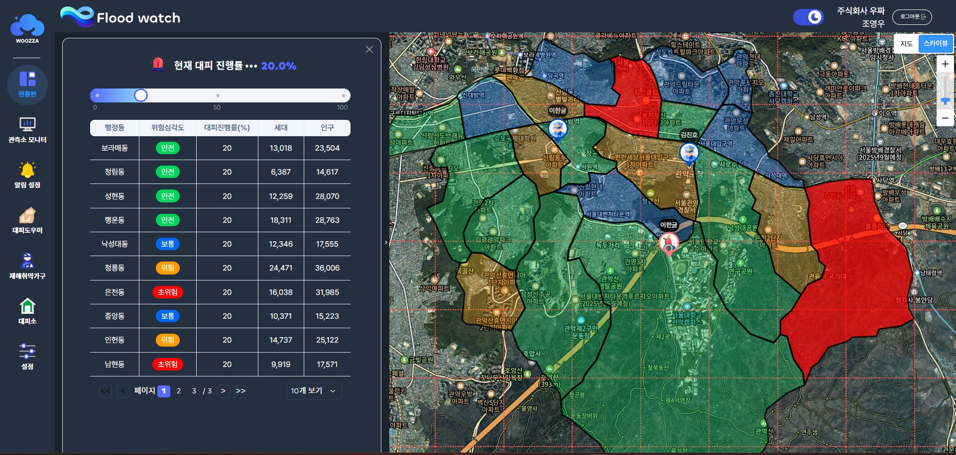Switch map to 지도 mode
Screen dimensions: 956x455
906,44
